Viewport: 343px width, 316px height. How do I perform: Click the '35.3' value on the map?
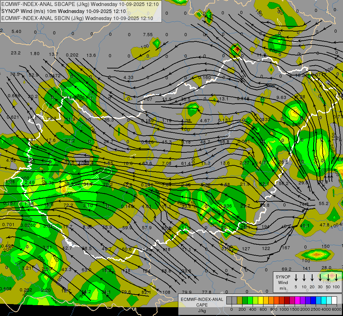109,120
